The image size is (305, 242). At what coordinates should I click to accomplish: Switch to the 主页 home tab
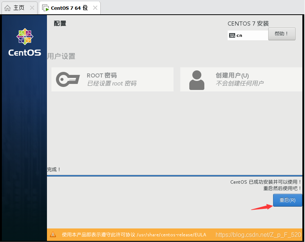tap(19, 8)
